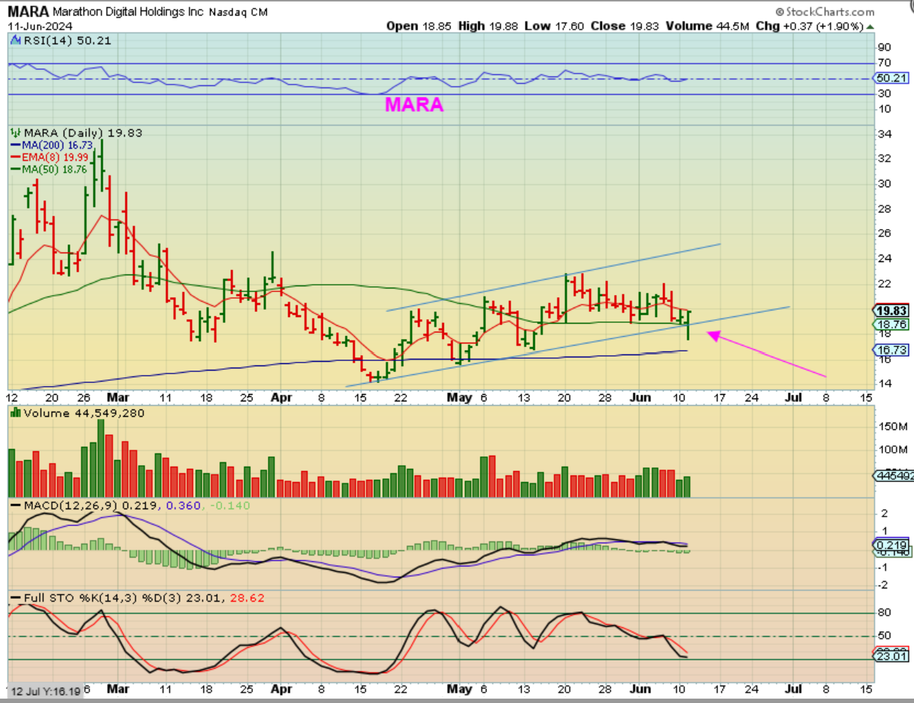The width and height of the screenshot is (914, 703).
Task: Click the Open 18.85 value
Action: point(420,26)
